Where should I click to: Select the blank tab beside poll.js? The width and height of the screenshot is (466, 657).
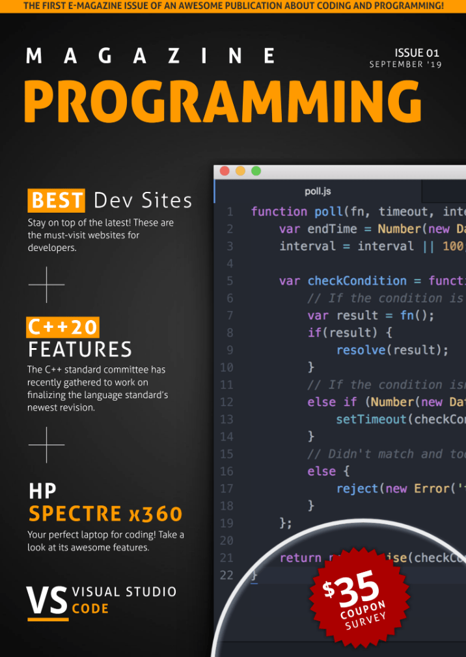click(x=443, y=191)
